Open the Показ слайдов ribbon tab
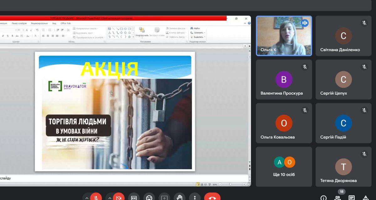This screenshot has width=376, height=200. 19,23
